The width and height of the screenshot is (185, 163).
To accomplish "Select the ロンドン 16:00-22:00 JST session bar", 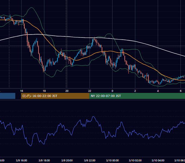I will pos(55,96).
